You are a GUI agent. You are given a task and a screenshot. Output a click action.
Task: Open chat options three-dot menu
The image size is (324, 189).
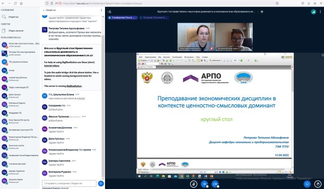101,10
